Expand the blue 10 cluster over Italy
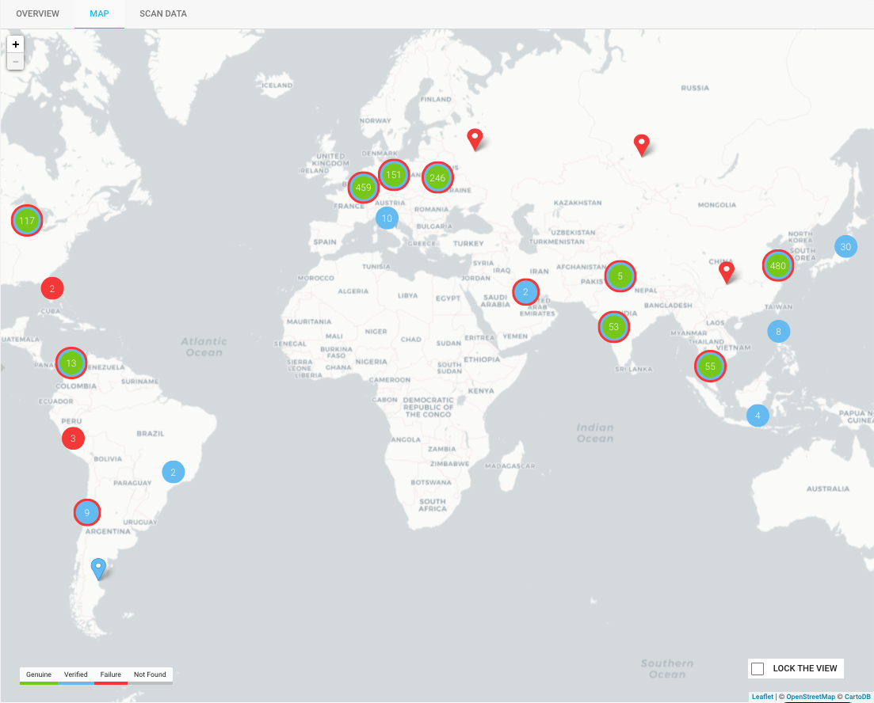Image resolution: width=874 pixels, height=703 pixels. coord(387,218)
